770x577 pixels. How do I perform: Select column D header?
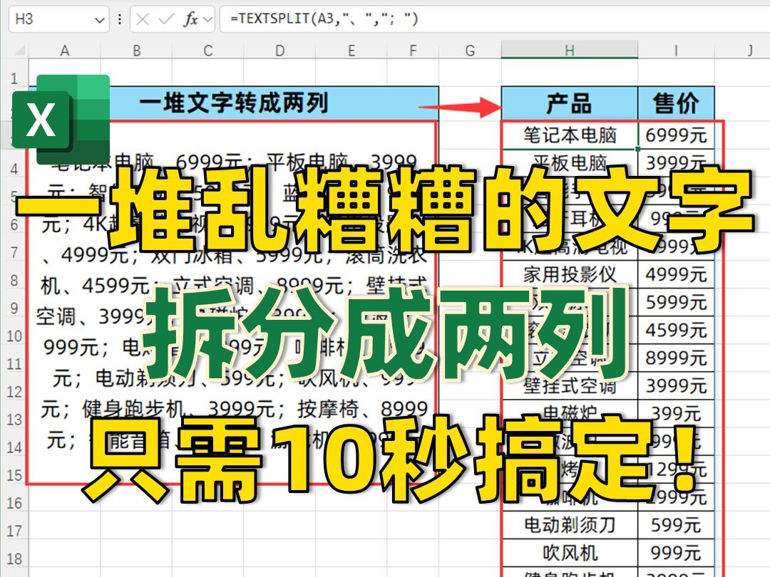click(x=279, y=50)
